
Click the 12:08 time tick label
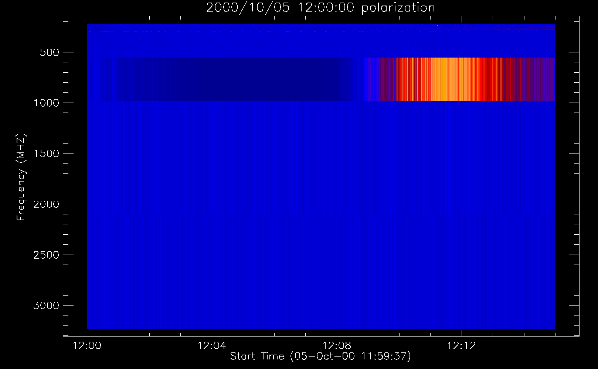click(337, 346)
